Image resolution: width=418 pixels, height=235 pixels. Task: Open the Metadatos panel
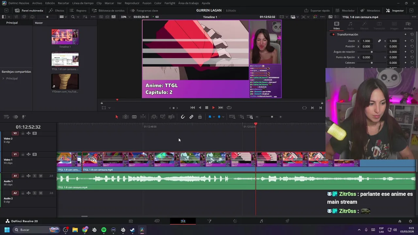pyautogui.click(x=370, y=10)
